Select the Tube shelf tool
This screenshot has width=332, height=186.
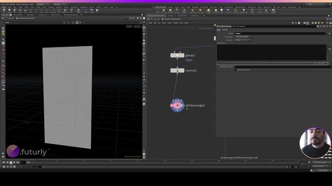tap(15, 10)
